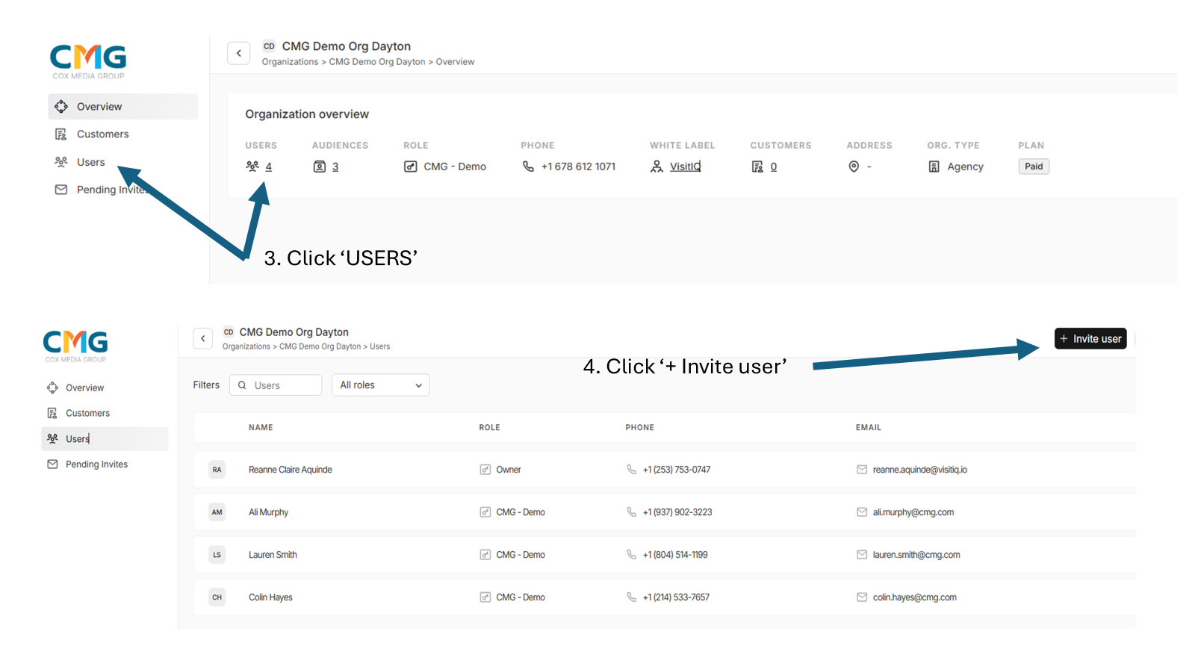Select the name Ali Murphy
1195x672 pixels.
click(x=268, y=512)
